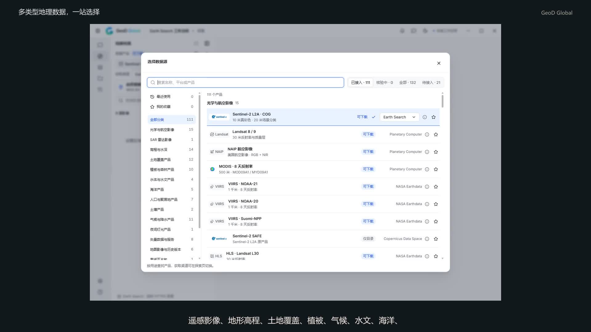Screen dimensions: 591x332
Task: Select 地图影像与历史版本 category
Action: tap(172, 249)
